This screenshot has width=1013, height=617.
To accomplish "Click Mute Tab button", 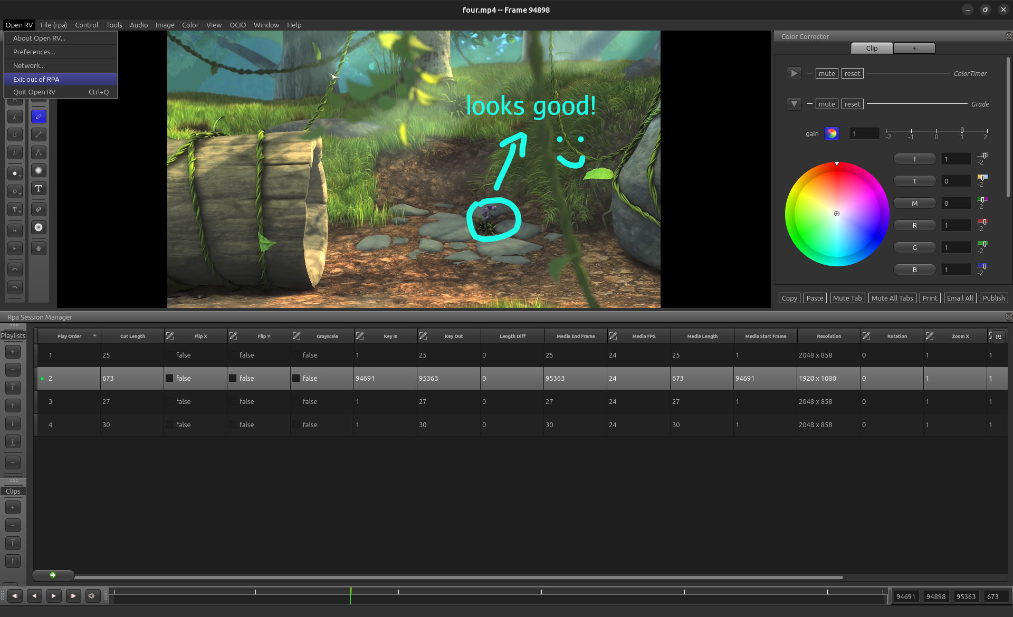I will click(847, 298).
